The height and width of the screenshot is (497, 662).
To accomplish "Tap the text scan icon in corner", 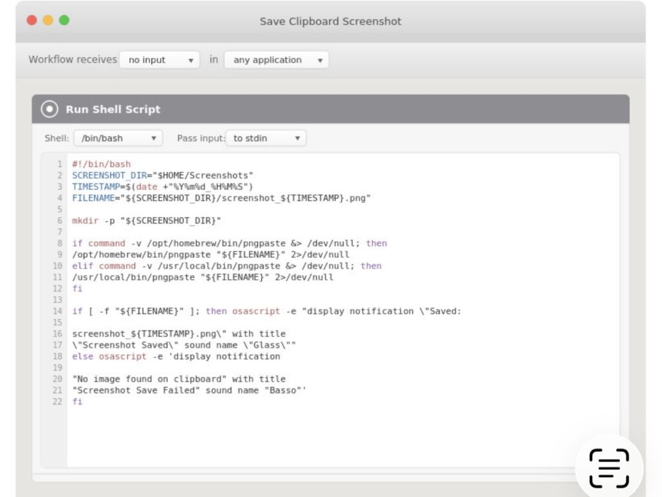I will (608, 467).
